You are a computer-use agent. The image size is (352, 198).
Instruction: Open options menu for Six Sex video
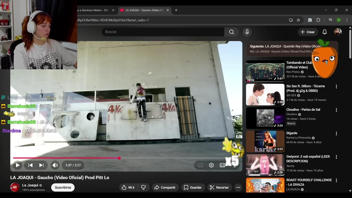tap(336, 87)
